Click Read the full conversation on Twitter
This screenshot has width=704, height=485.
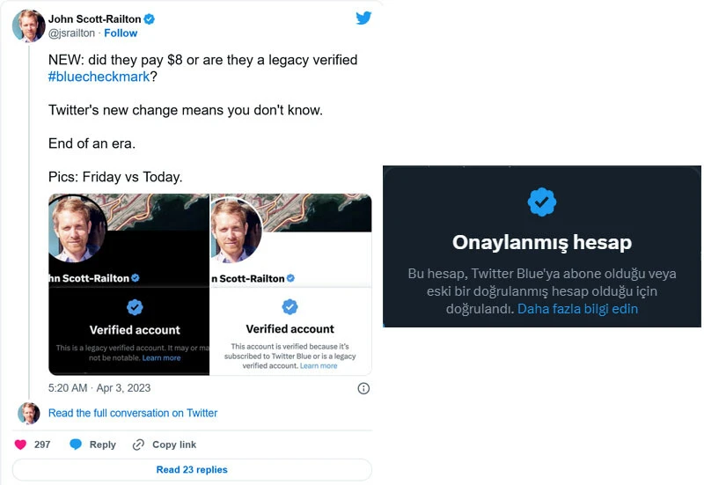[133, 413]
